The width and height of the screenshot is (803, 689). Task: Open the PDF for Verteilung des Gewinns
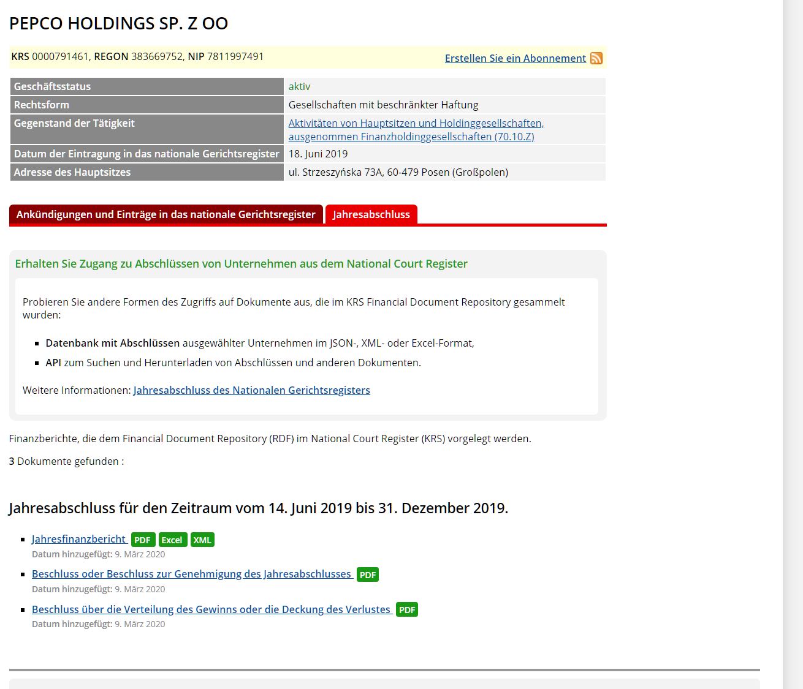(x=407, y=609)
